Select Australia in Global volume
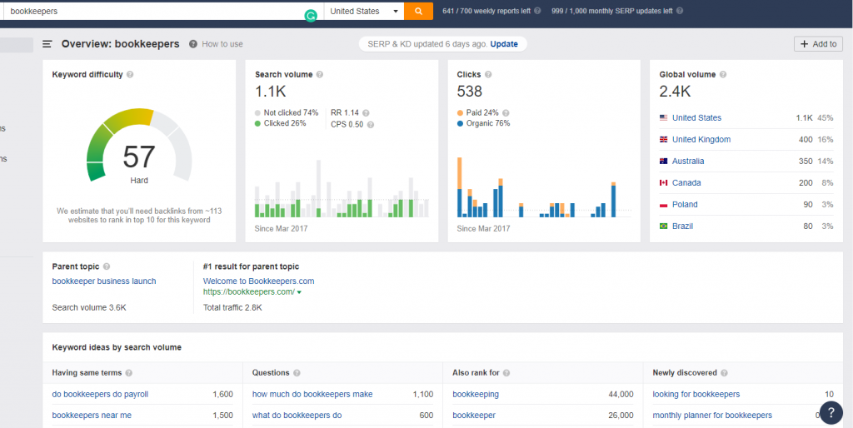853x428 pixels. pos(688,161)
